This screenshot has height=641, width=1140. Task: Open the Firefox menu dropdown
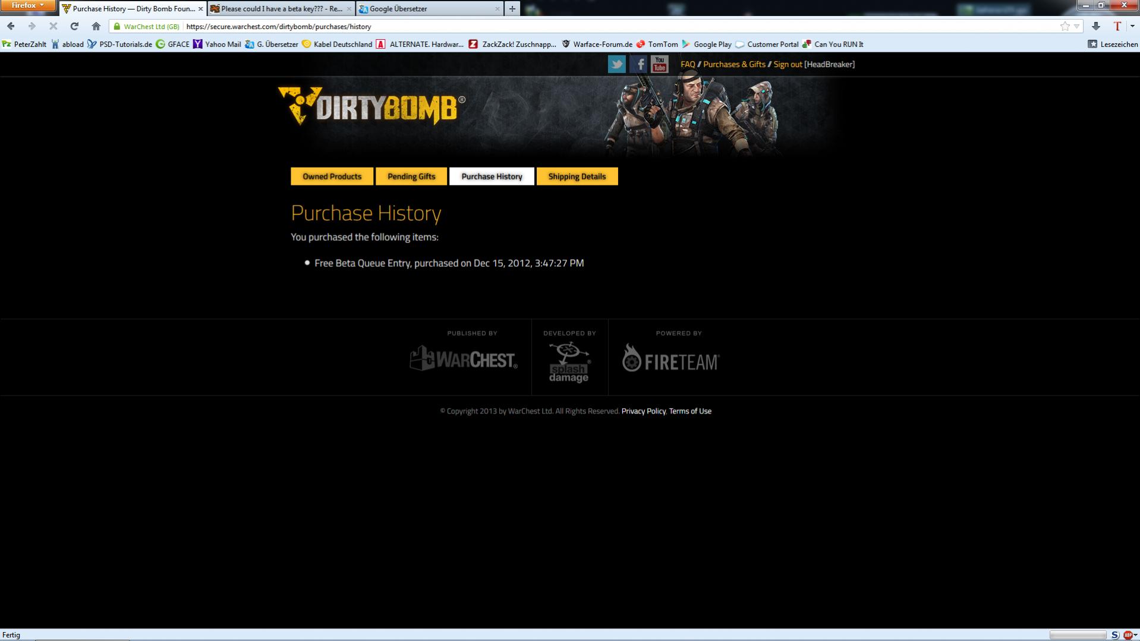pos(27,6)
